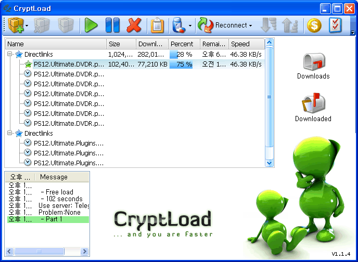This screenshot has height=262, width=358.
Task: Click the container file icon with pills
Action: (179, 25)
